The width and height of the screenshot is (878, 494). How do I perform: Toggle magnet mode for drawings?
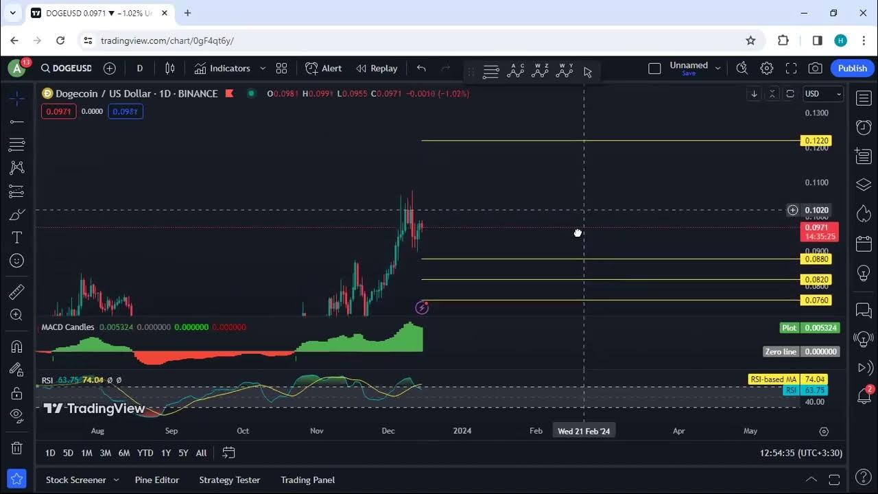[17, 346]
